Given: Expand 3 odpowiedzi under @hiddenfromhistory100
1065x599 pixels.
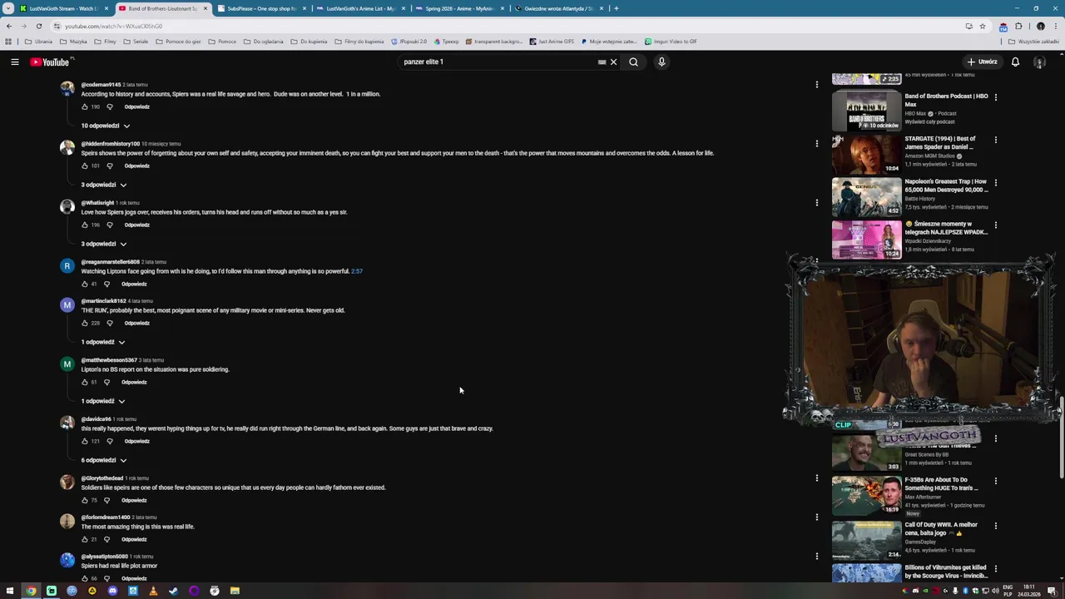Looking at the screenshot, I should click(x=104, y=185).
